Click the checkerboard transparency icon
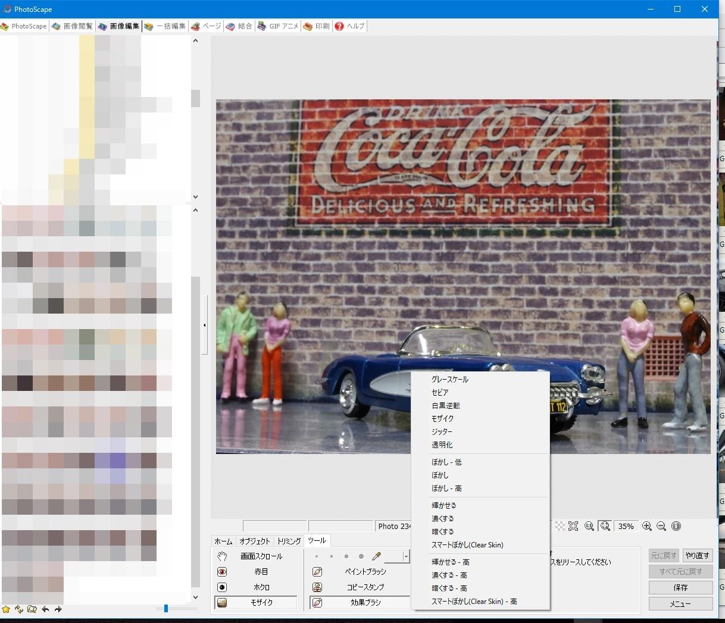Screen dimensions: 725x623 560,527
